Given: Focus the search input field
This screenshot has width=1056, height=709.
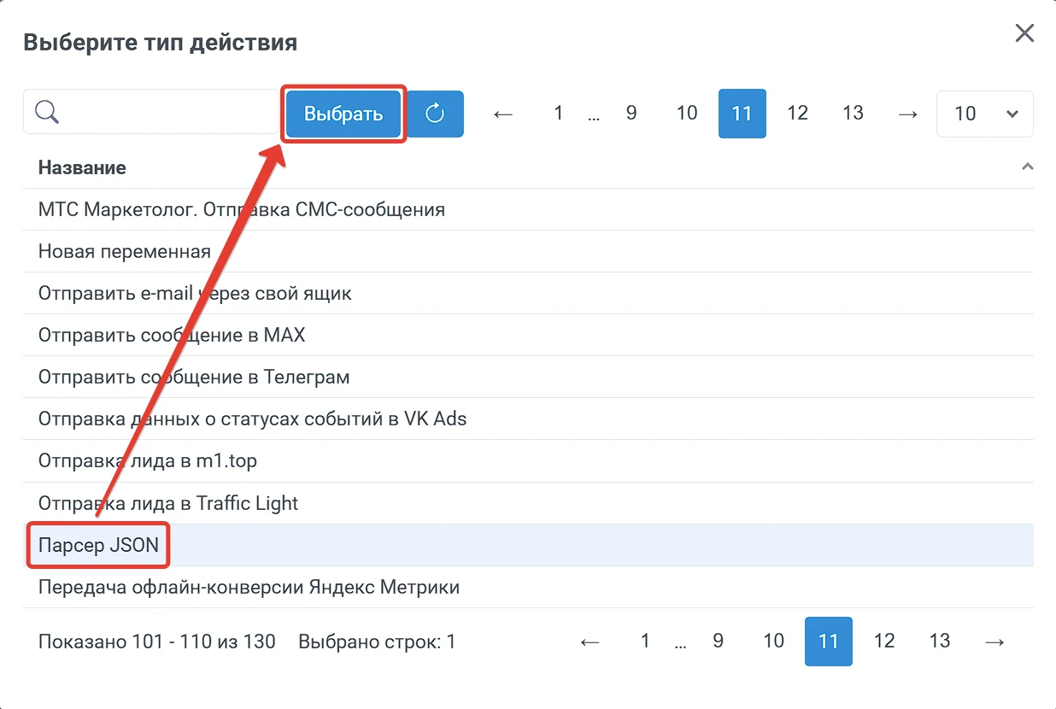Looking at the screenshot, I should (154, 112).
